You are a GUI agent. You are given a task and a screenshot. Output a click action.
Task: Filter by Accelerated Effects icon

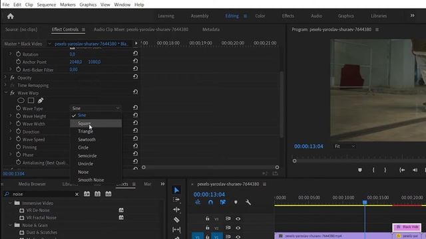coord(87,194)
